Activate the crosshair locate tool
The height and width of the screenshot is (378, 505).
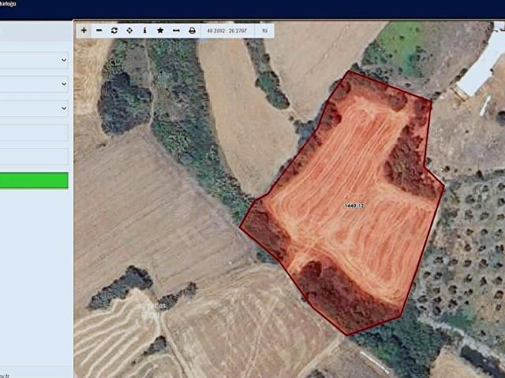[129, 31]
